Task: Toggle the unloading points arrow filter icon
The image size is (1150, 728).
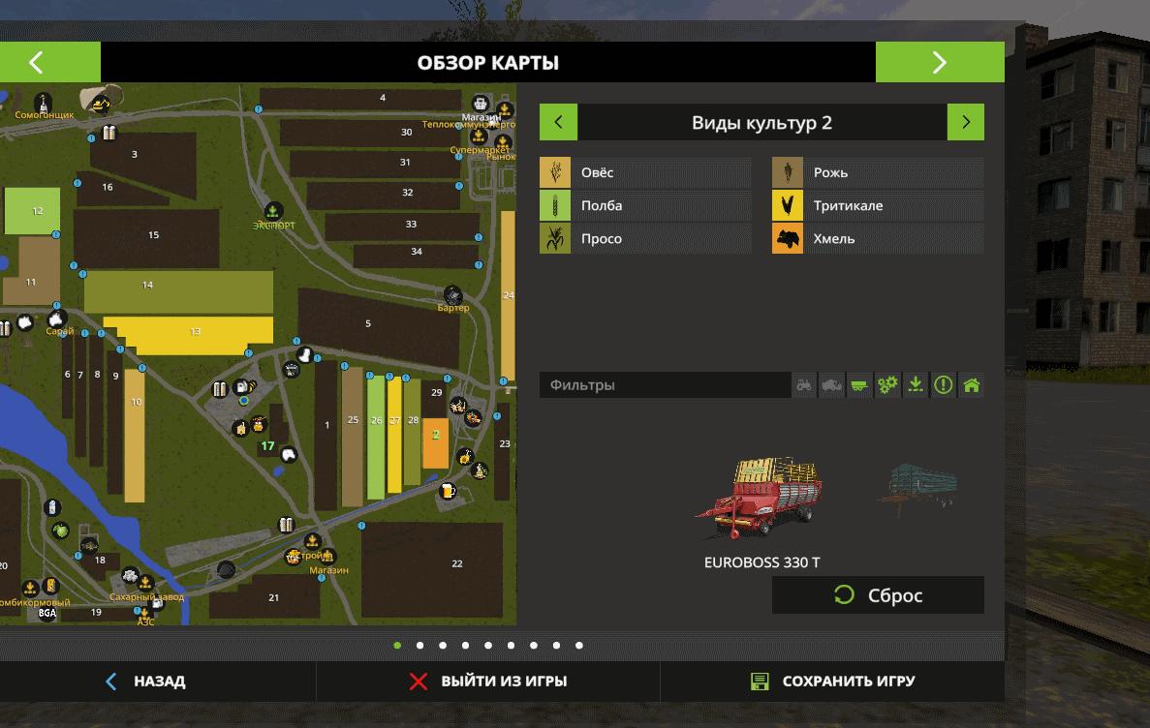Action: point(916,385)
